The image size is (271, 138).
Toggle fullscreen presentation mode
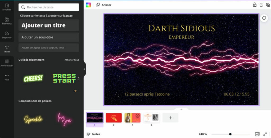(x=265, y=134)
